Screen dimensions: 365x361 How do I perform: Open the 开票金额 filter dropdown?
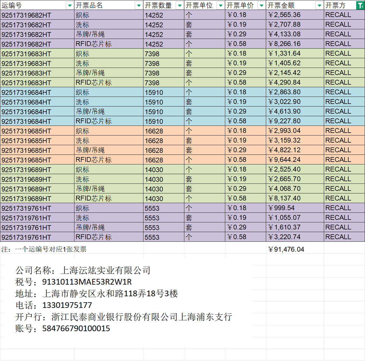(319, 5)
